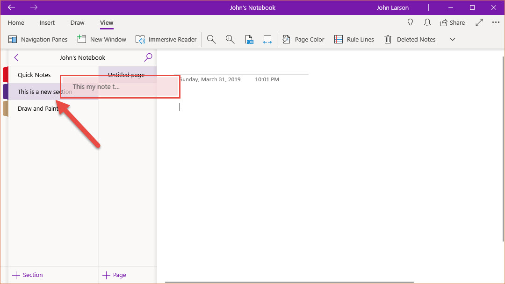Go back using notebook list chevron

(x=16, y=57)
